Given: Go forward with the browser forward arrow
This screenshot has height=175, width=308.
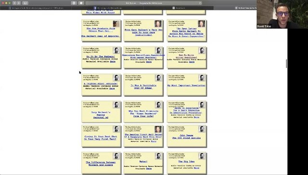Looking at the screenshot, I should (19, 3).
